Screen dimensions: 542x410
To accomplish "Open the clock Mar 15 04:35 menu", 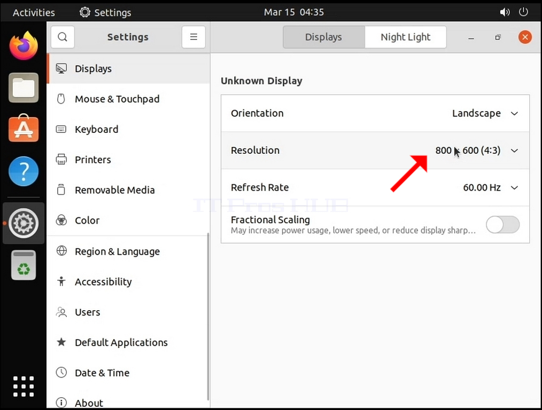I will tap(294, 12).
